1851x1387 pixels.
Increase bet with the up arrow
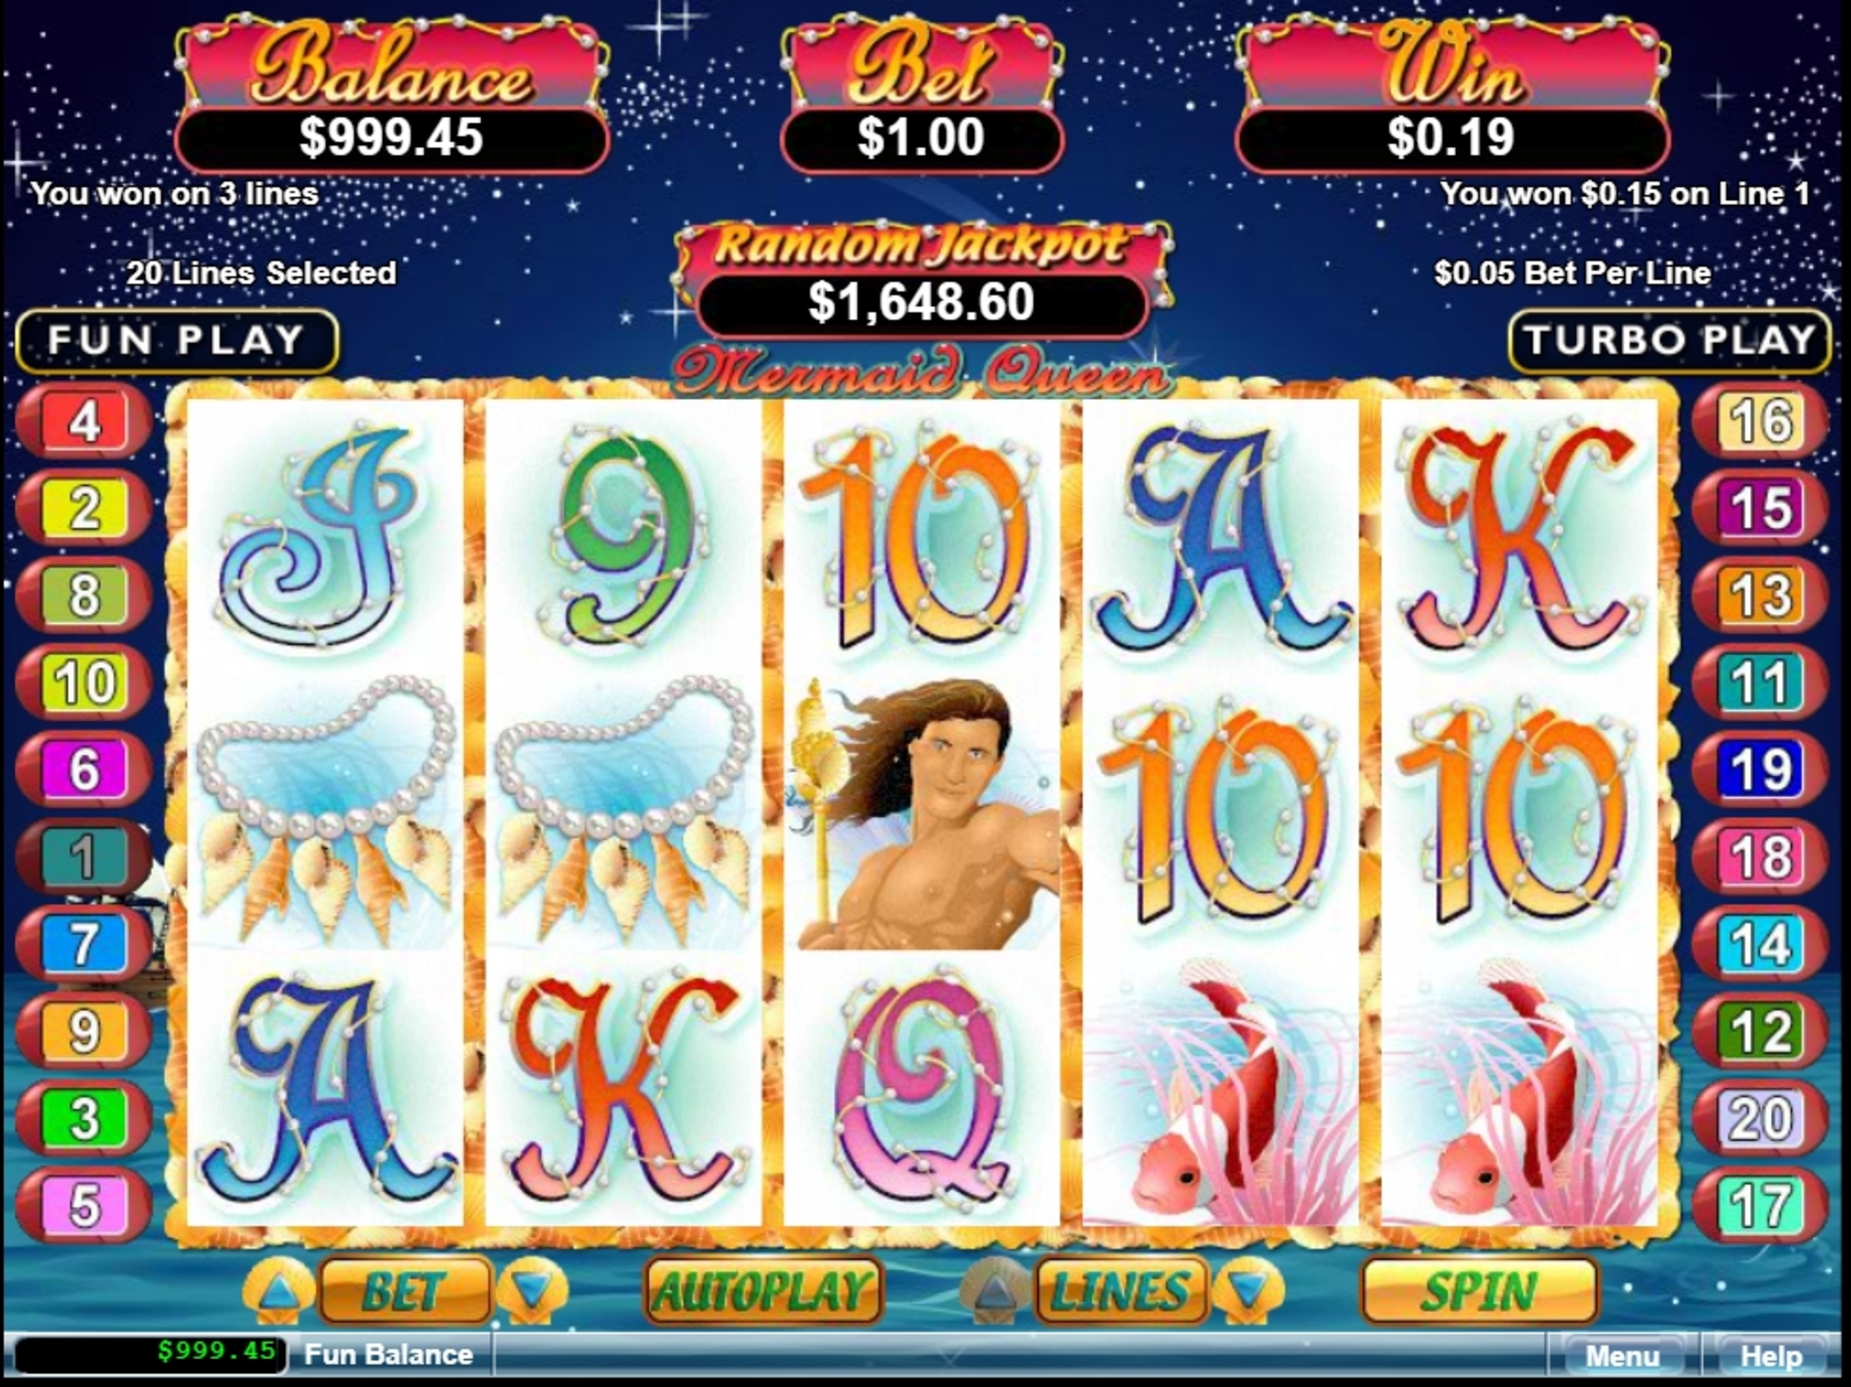pos(277,1291)
